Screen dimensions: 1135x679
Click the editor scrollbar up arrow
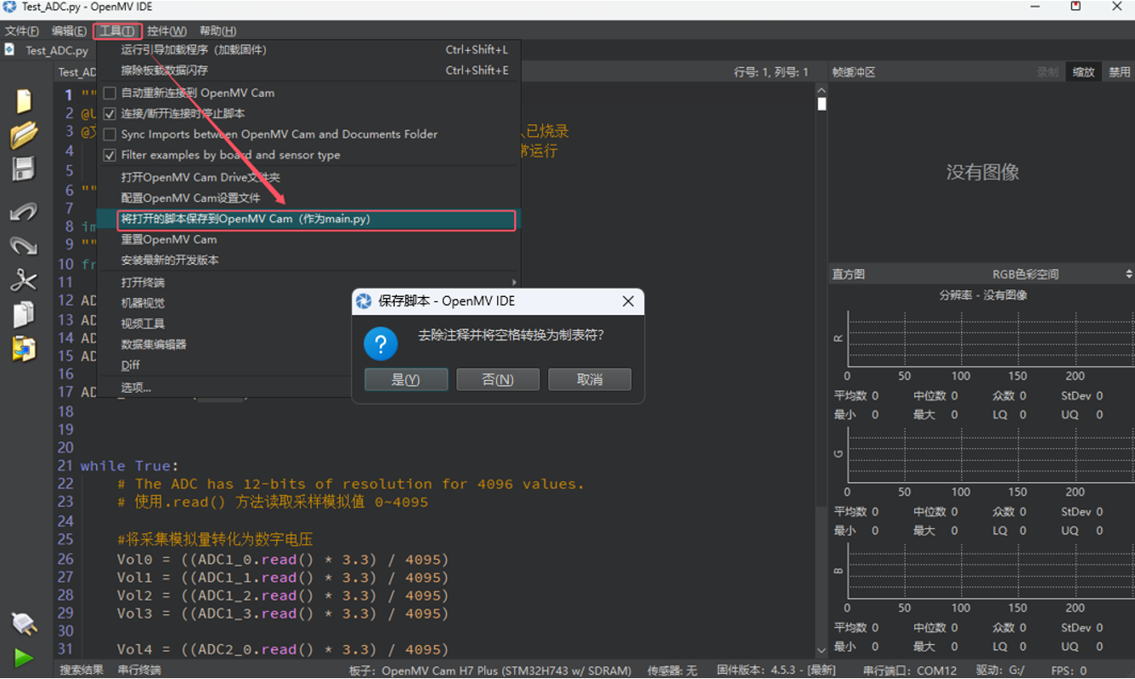pos(822,89)
